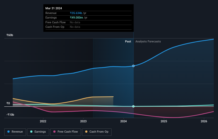Click the Free Cash Flow row in tooltip

(88, 22)
